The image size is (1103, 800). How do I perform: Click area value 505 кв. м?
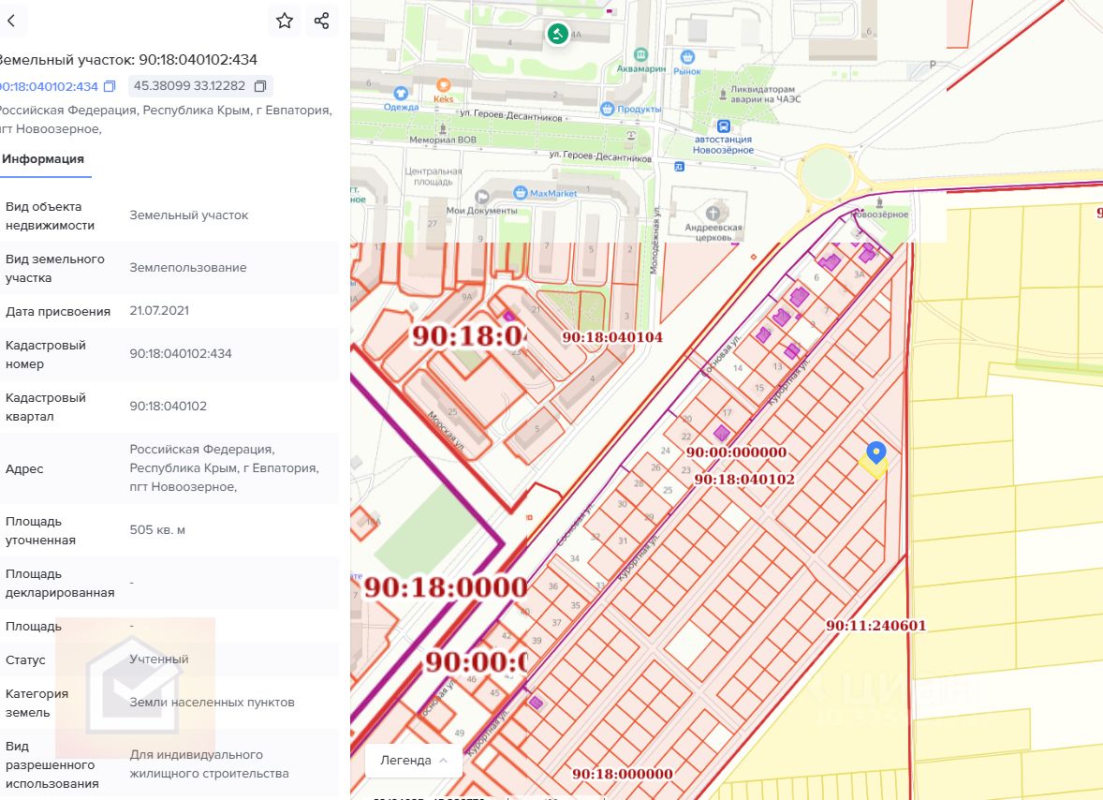coord(157,530)
